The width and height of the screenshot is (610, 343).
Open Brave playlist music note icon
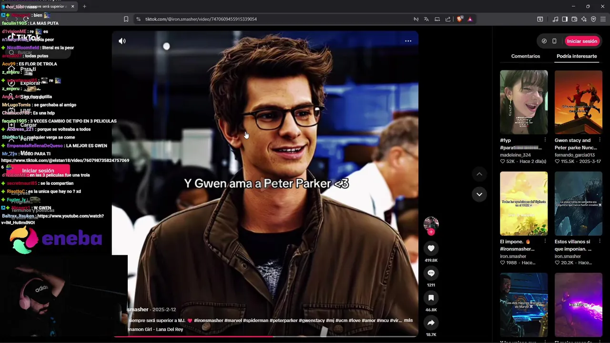[555, 19]
